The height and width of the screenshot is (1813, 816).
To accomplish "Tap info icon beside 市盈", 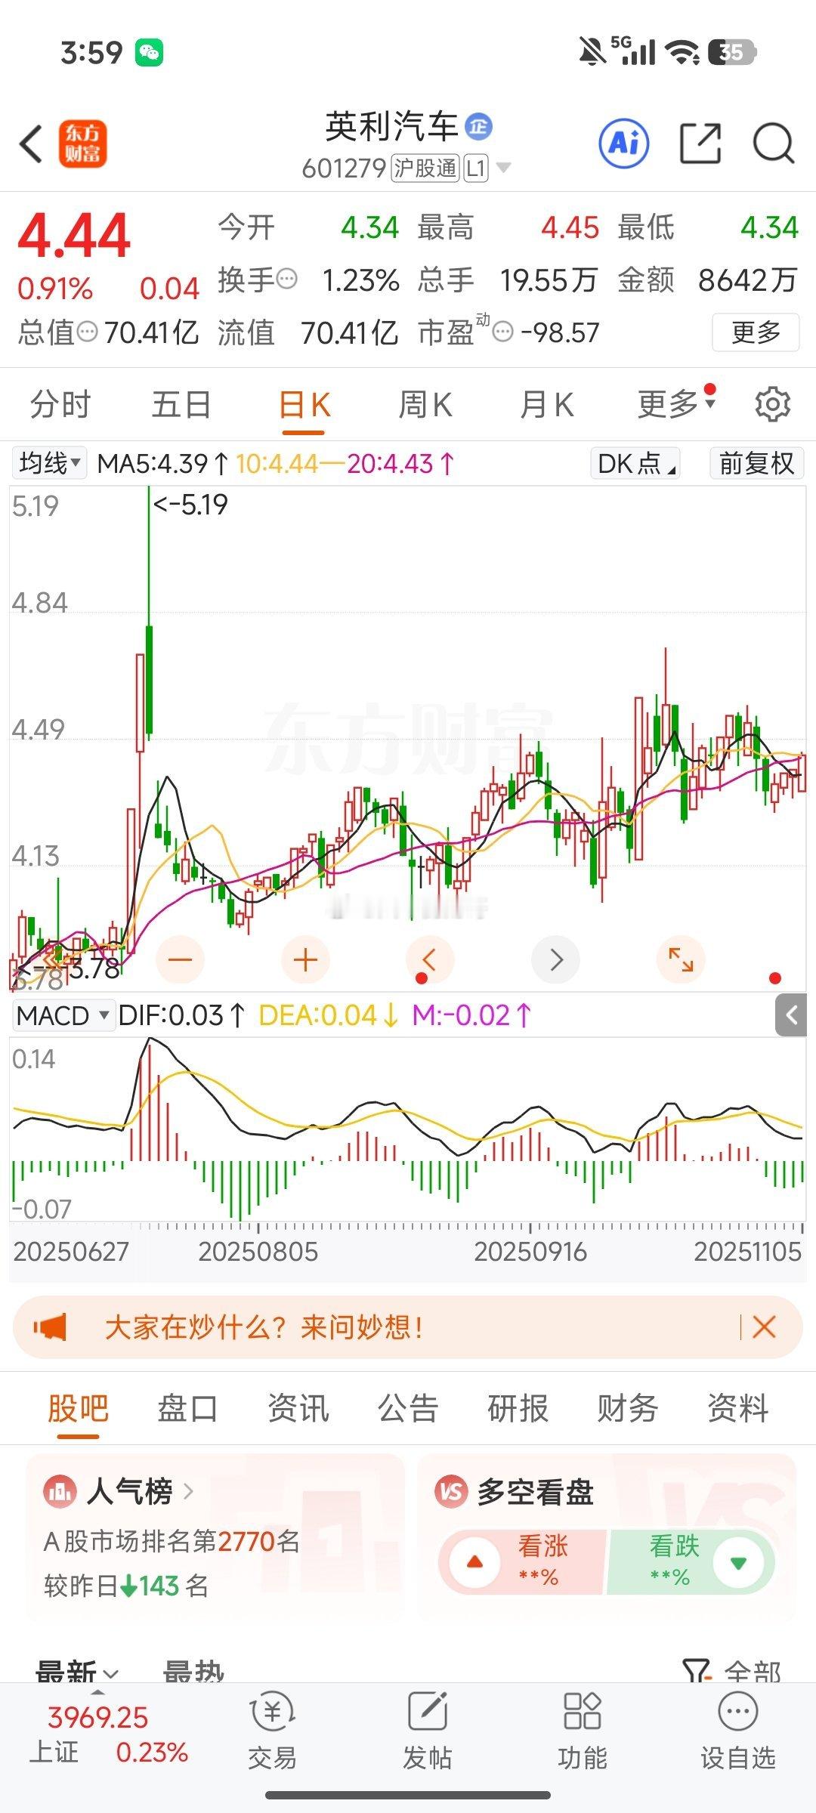I will (503, 332).
